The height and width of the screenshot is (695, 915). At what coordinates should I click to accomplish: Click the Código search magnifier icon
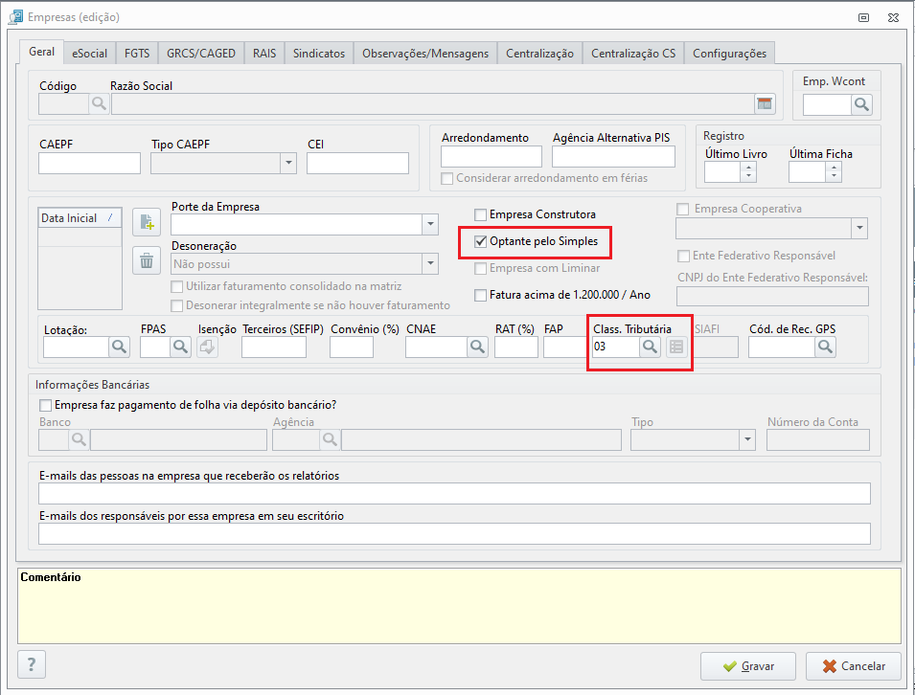[100, 103]
